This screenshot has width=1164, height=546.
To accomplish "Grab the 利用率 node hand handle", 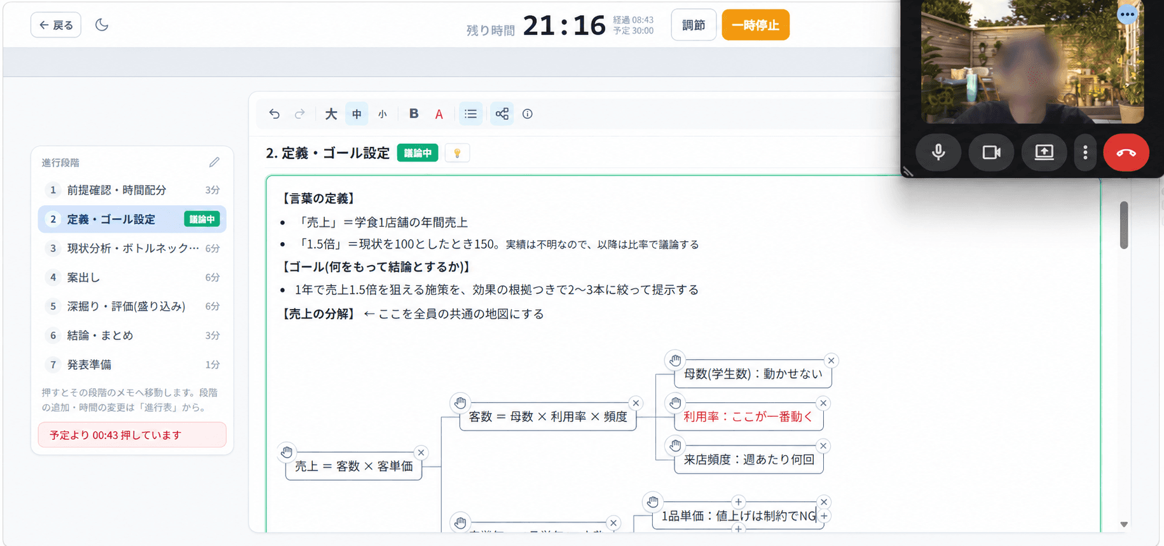I will pyautogui.click(x=675, y=403).
